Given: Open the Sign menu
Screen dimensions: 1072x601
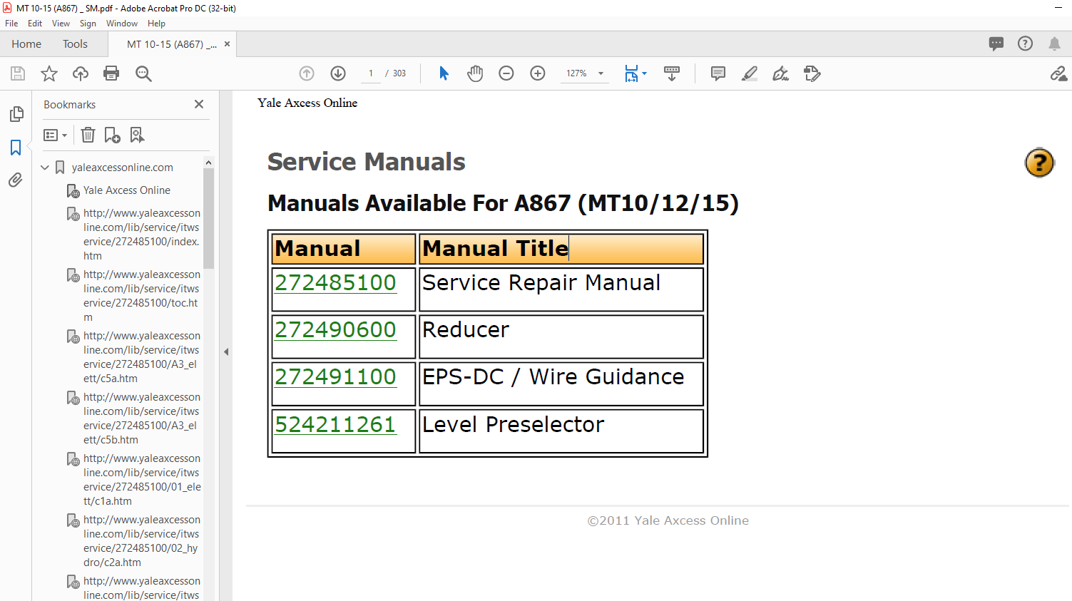Looking at the screenshot, I should (x=88, y=24).
